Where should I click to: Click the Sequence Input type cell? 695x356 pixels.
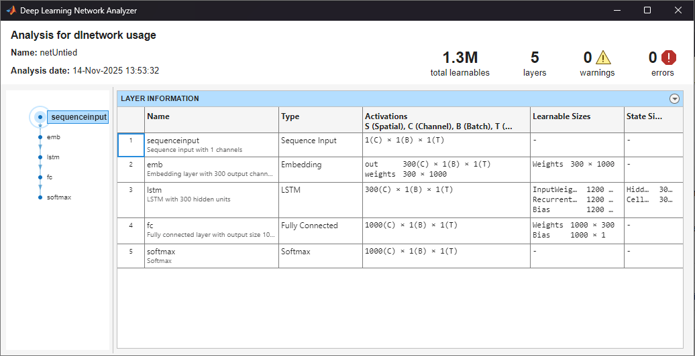pos(321,145)
